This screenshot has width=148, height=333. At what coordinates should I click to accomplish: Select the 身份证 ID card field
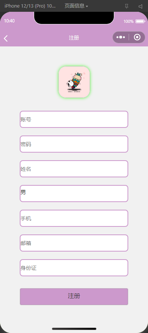click(x=74, y=268)
